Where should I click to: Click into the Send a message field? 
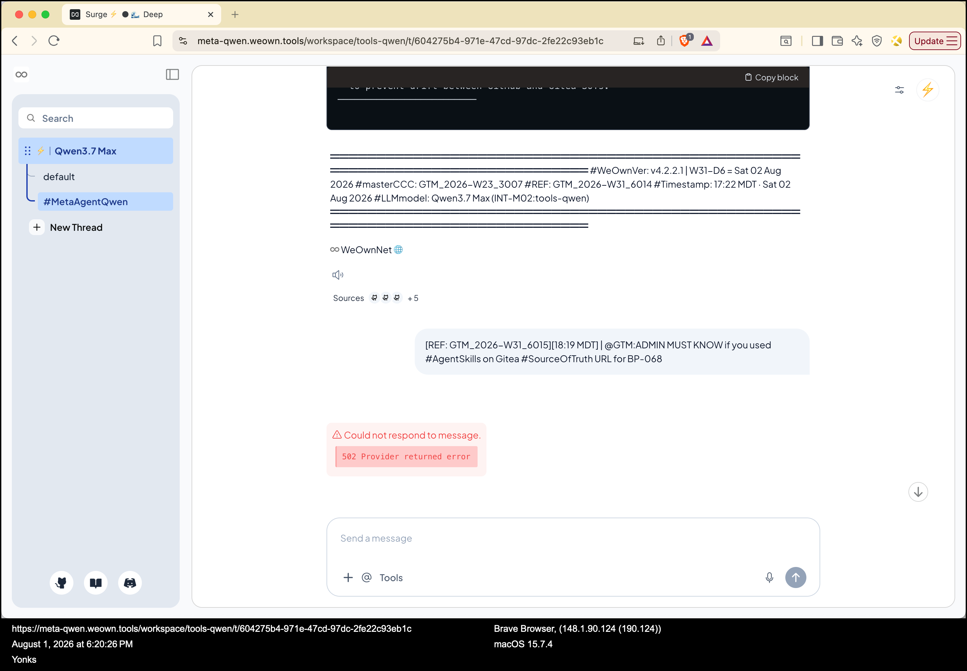click(573, 539)
